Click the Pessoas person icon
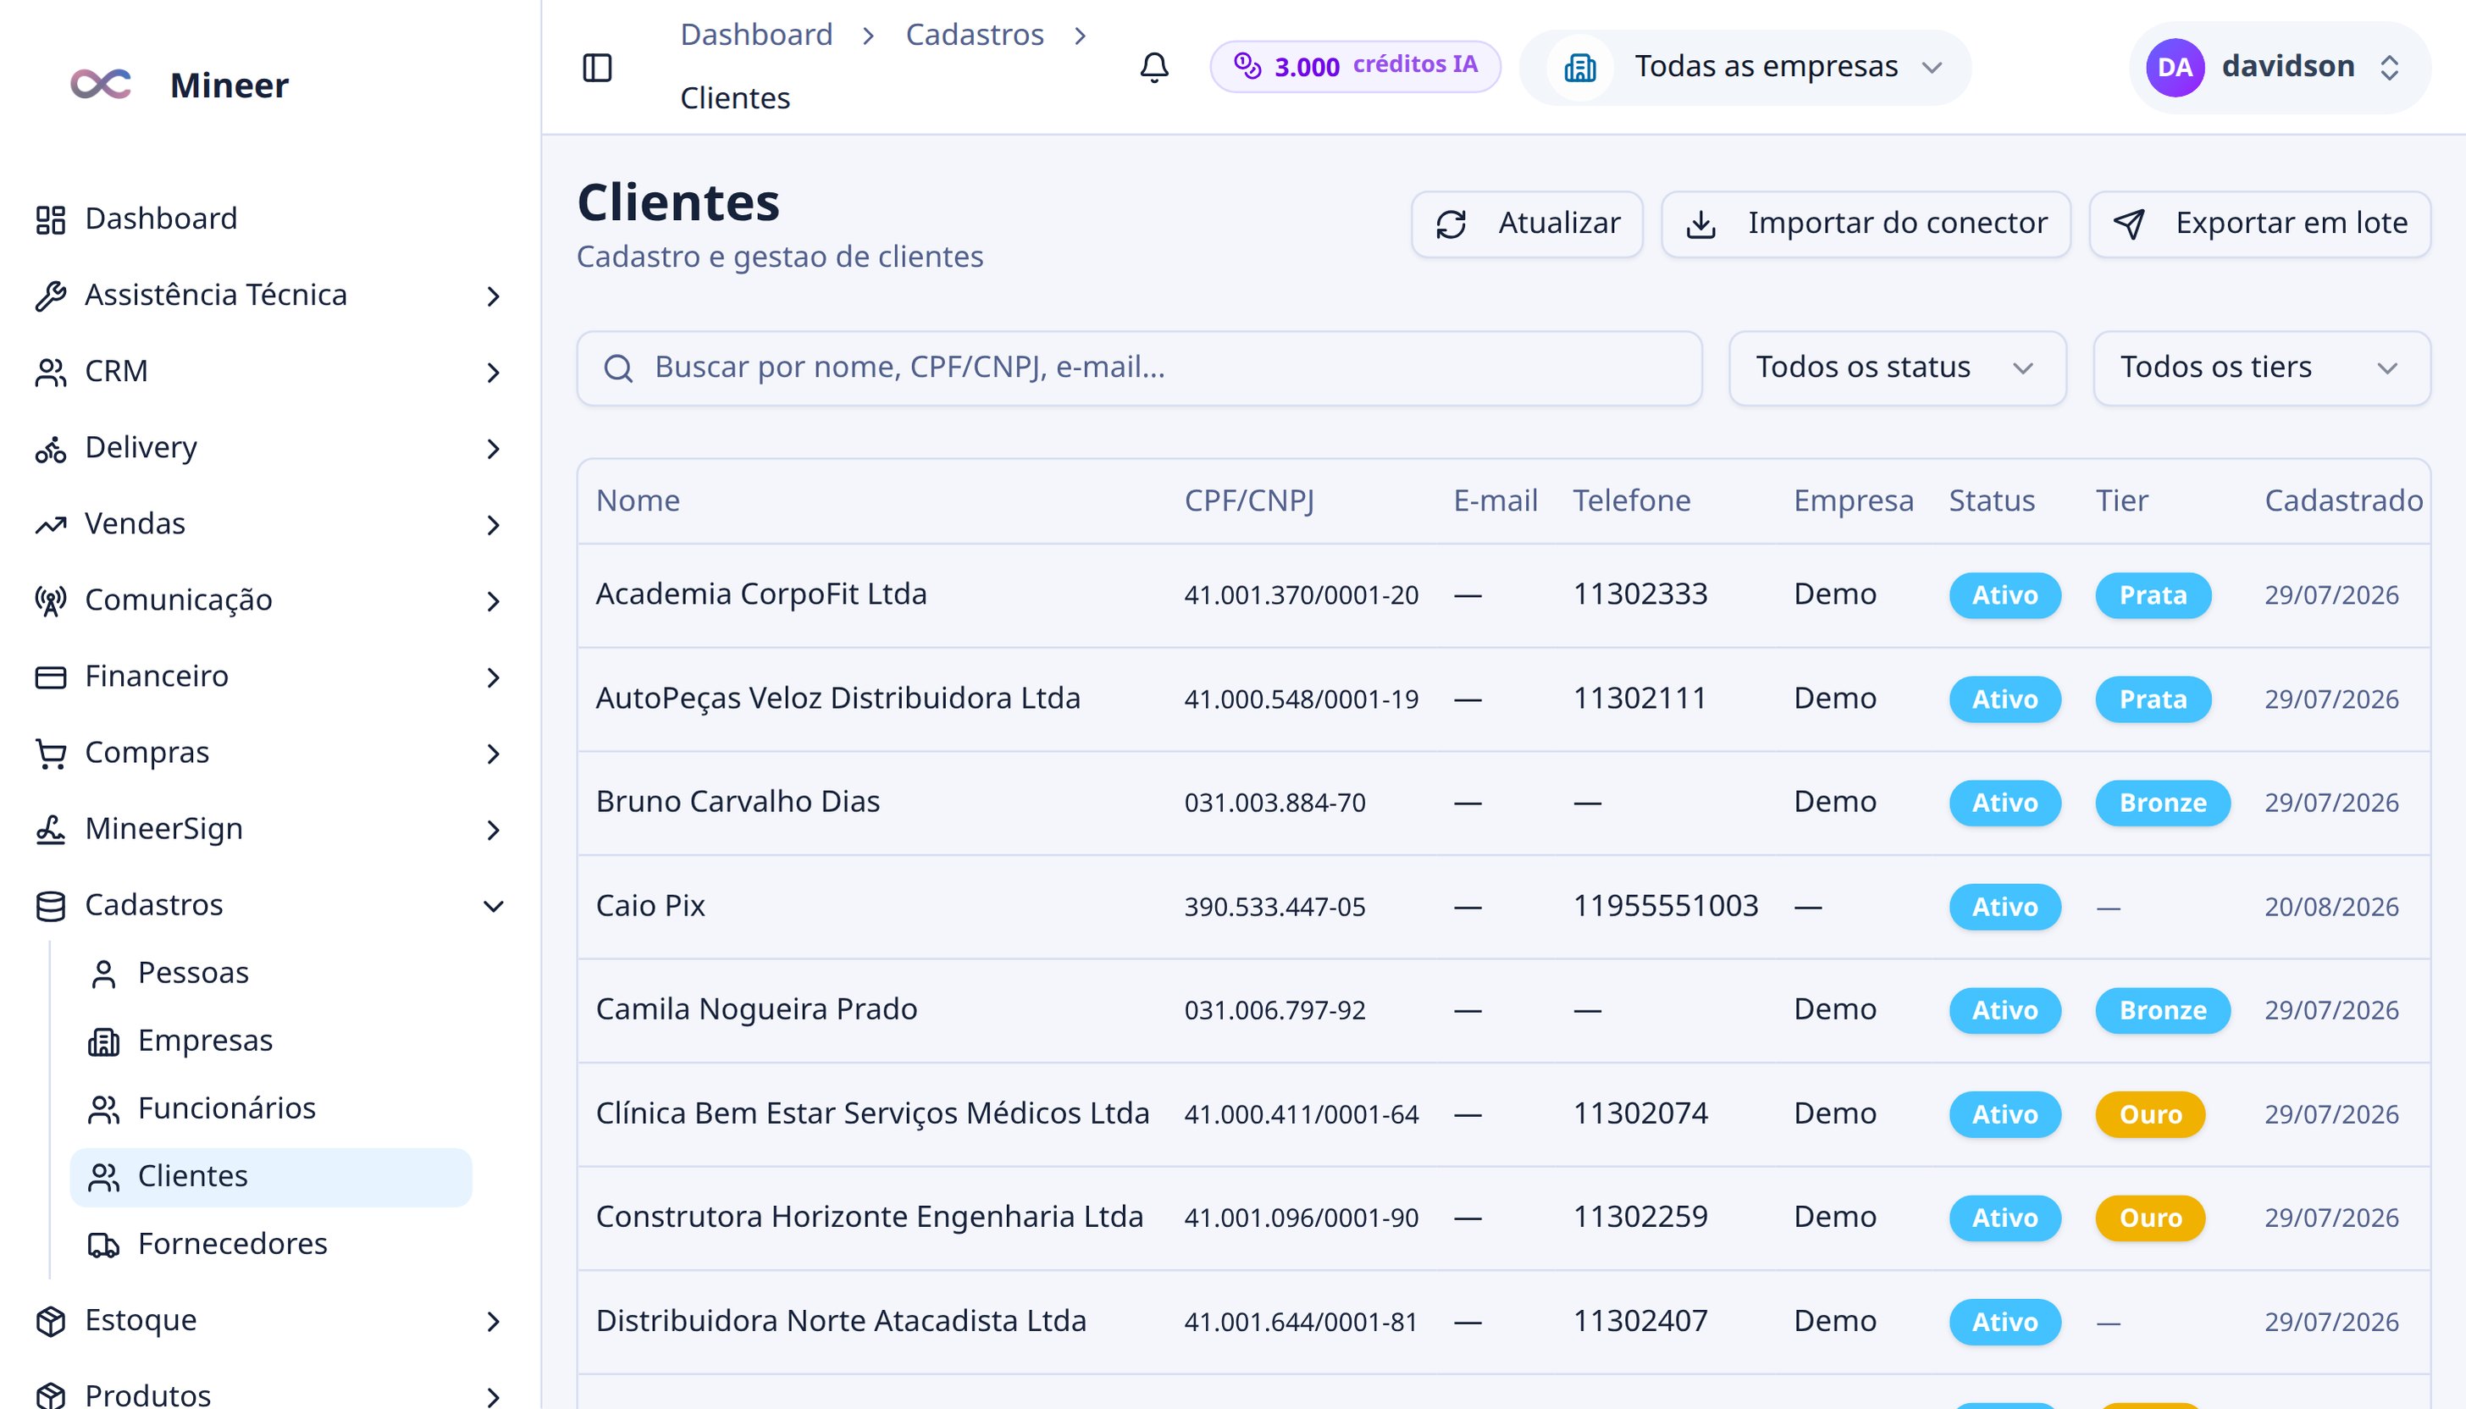Viewport: 2466px width, 1409px height. click(103, 974)
